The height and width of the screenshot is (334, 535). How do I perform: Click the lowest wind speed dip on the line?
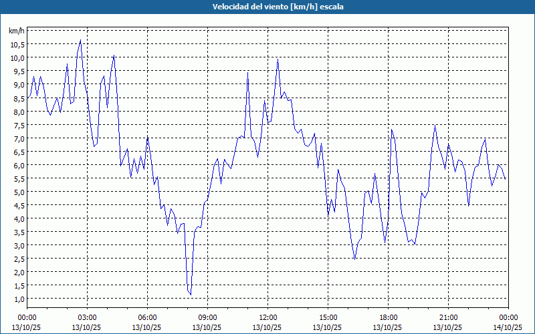coord(191,294)
